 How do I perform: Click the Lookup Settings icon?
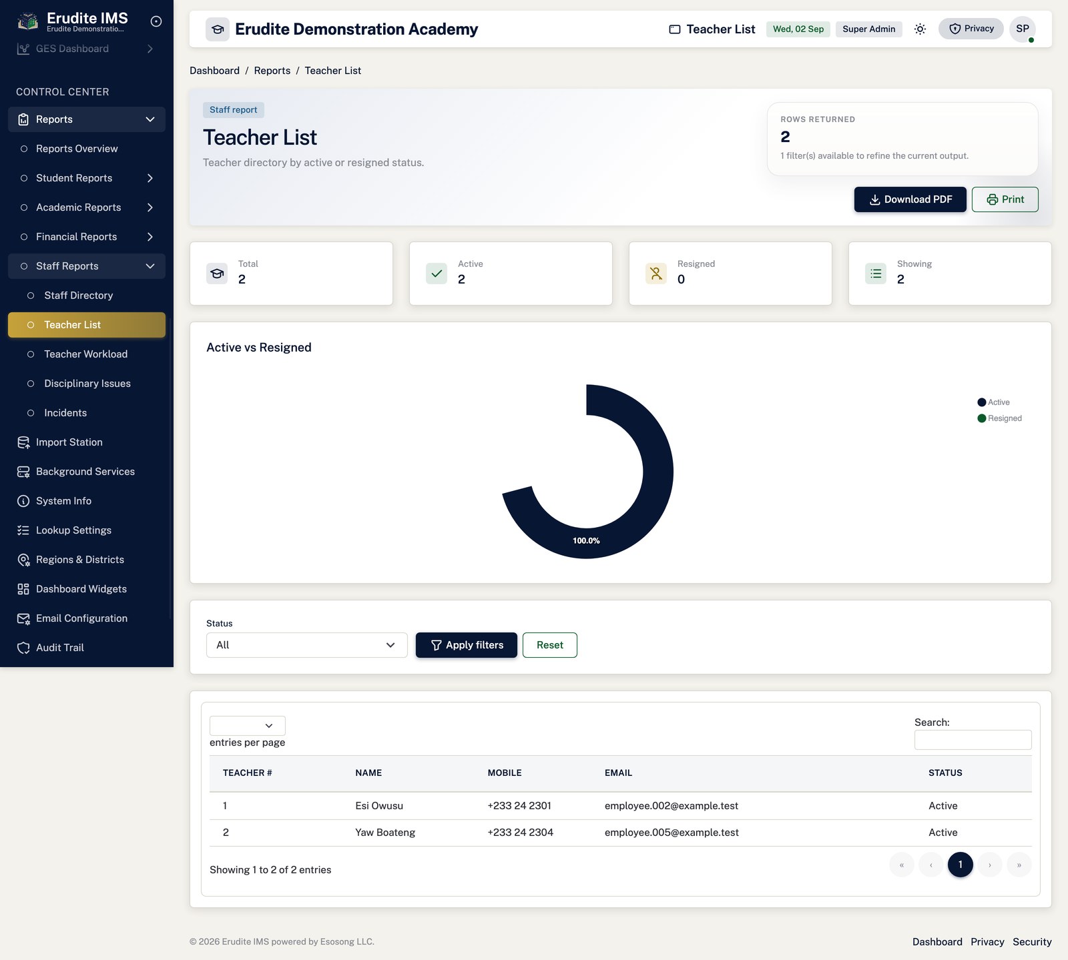tap(23, 530)
